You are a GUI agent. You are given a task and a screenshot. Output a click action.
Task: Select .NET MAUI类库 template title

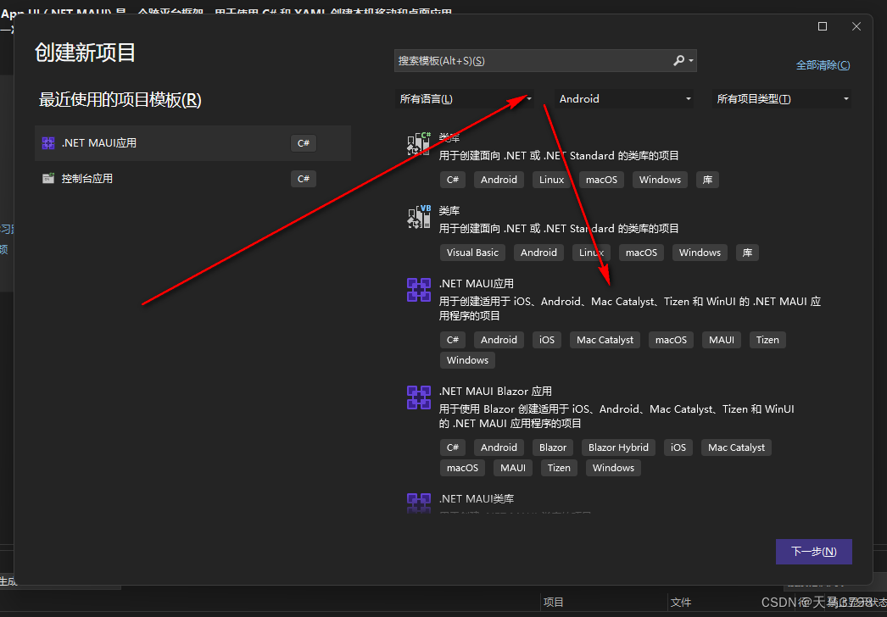point(477,498)
